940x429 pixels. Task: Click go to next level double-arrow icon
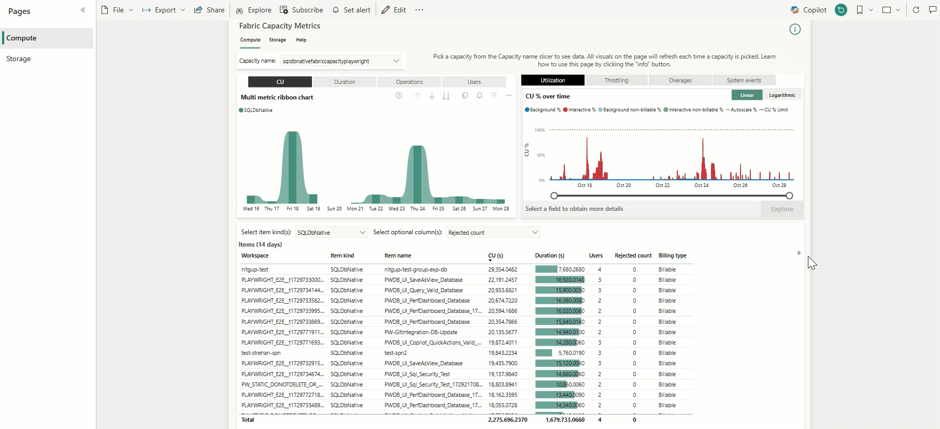(x=446, y=96)
